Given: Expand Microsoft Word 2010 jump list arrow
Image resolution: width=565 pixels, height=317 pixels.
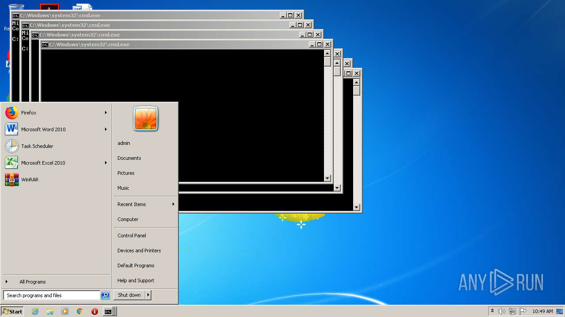Looking at the screenshot, I should pyautogui.click(x=106, y=129).
